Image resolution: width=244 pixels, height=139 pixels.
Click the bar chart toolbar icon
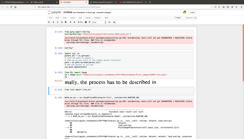point(114,22)
